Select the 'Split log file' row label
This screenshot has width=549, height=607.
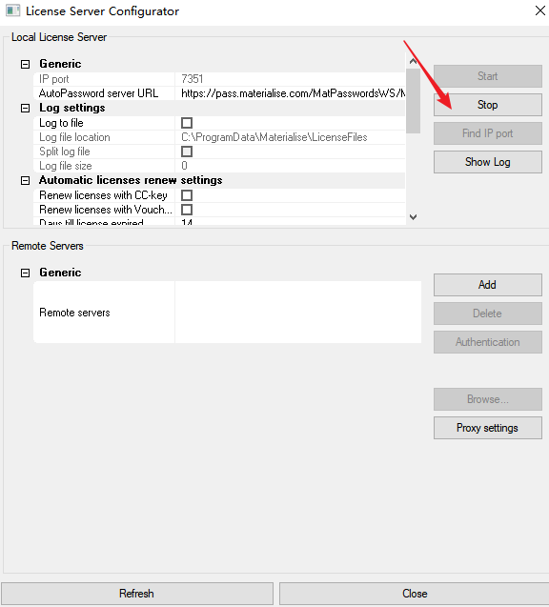pyautogui.click(x=64, y=152)
